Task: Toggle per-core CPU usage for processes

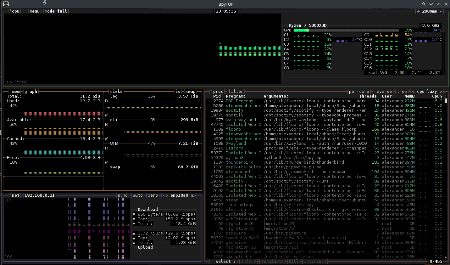Action: pyautogui.click(x=359, y=92)
